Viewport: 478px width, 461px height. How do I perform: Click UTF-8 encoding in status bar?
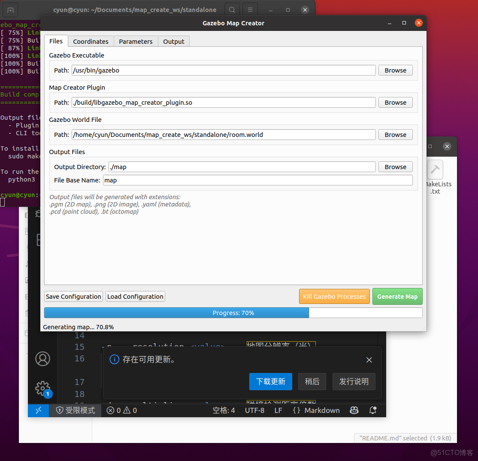click(254, 410)
